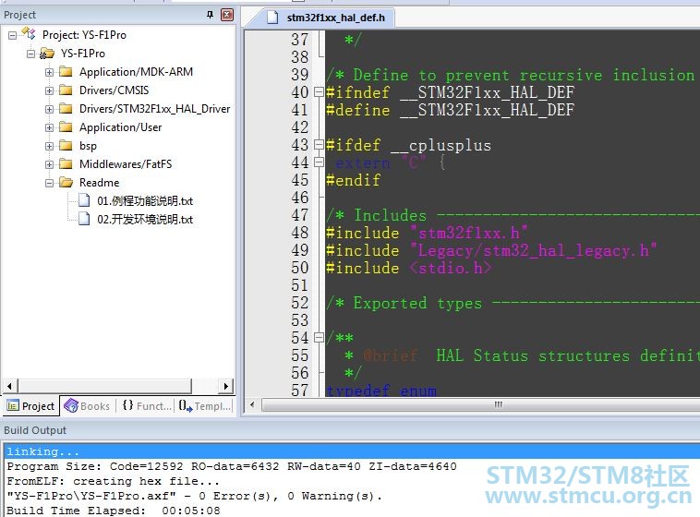Image resolution: width=700 pixels, height=517 pixels.
Task: Expand the Middlewares/FatFS folder
Action: 49,164
